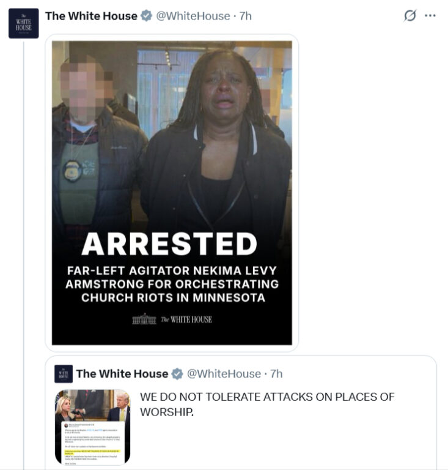Open the Grok explain-post icon
The width and height of the screenshot is (448, 470).
tap(409, 15)
